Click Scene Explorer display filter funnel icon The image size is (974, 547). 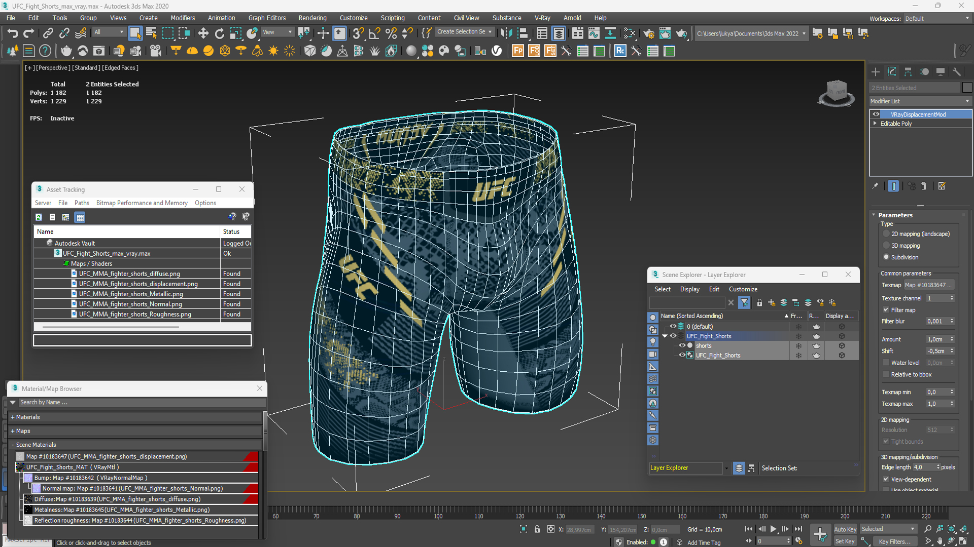pyautogui.click(x=744, y=303)
